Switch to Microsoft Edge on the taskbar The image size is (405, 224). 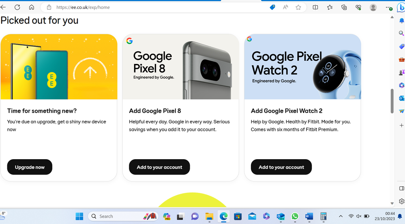point(223,216)
